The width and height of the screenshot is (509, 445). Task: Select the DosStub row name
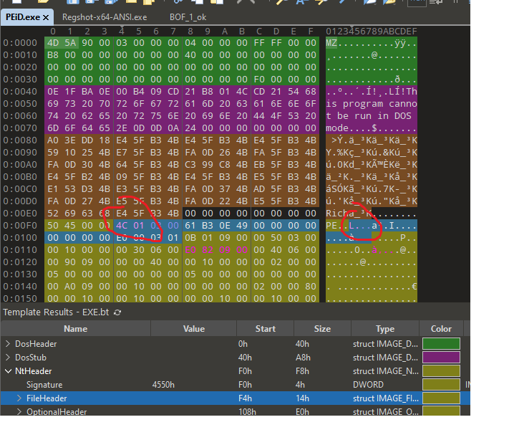point(31,358)
